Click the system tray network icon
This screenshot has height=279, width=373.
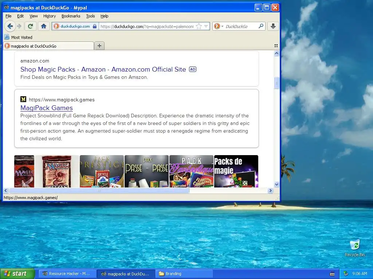pyautogui.click(x=346, y=274)
